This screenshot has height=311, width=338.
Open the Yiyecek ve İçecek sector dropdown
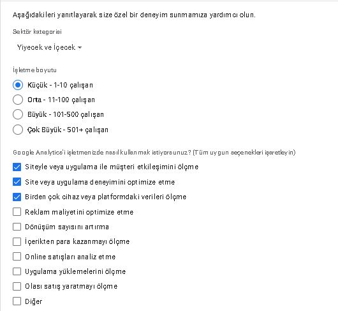click(x=49, y=47)
